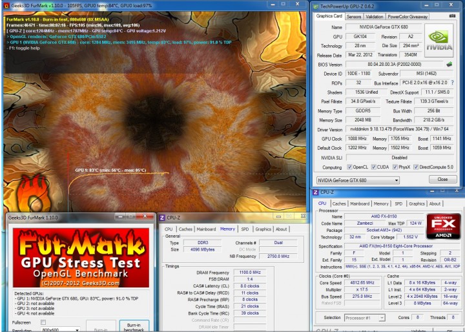Click the Close button in GPU-Z
The image size is (465, 332).
point(443,179)
